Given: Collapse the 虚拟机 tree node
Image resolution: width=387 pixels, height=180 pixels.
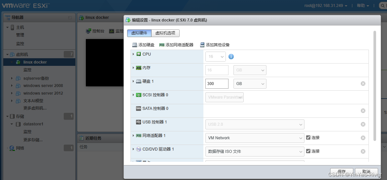Looking at the screenshot, I should pyautogui.click(x=7, y=54).
